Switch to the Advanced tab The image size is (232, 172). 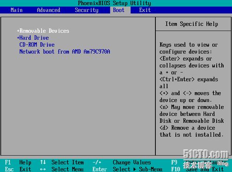click(x=49, y=10)
